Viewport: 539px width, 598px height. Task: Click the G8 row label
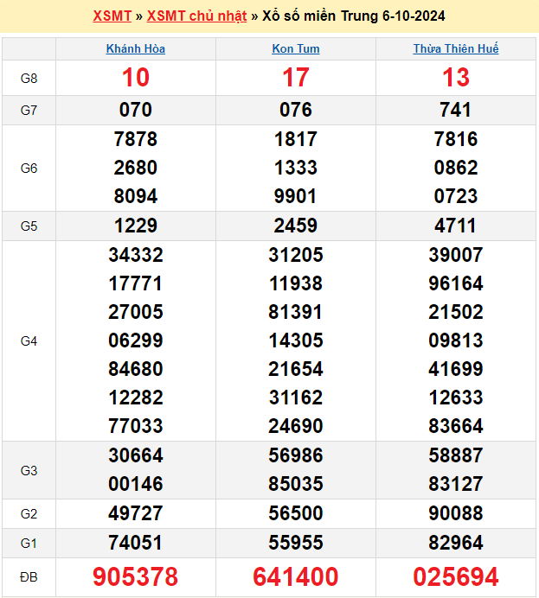pyautogui.click(x=29, y=78)
